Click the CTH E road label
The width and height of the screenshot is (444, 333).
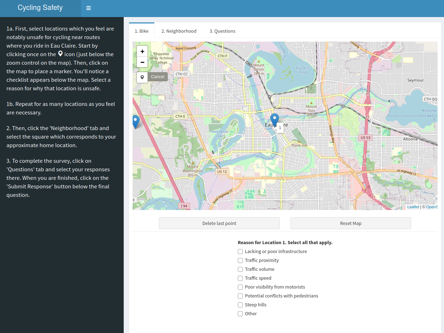click(x=180, y=116)
